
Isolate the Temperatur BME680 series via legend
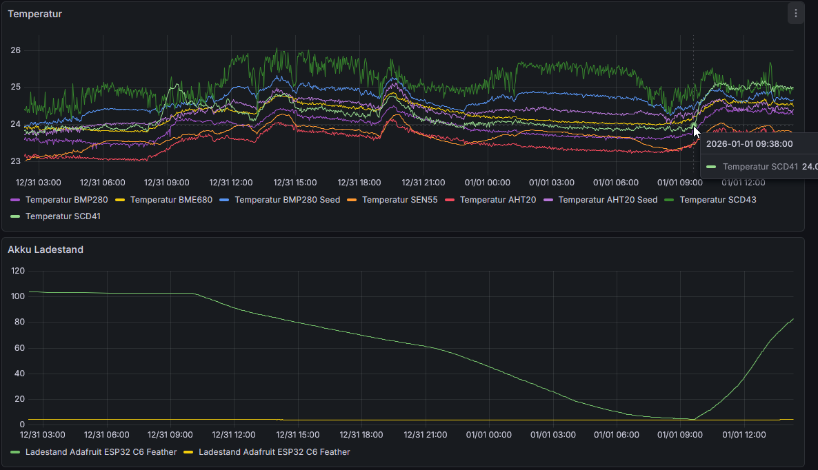[171, 200]
